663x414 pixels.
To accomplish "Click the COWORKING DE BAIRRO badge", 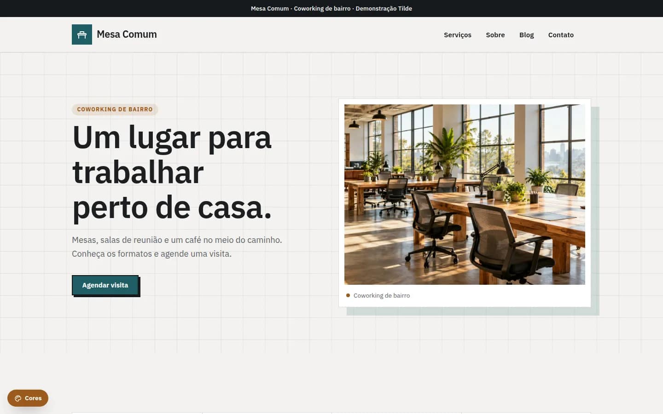I will click(115, 109).
